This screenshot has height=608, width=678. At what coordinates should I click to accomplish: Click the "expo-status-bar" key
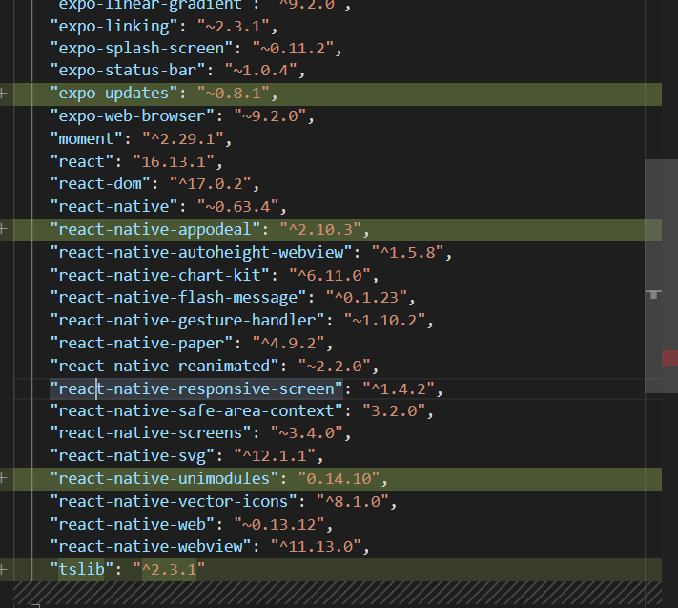point(128,70)
